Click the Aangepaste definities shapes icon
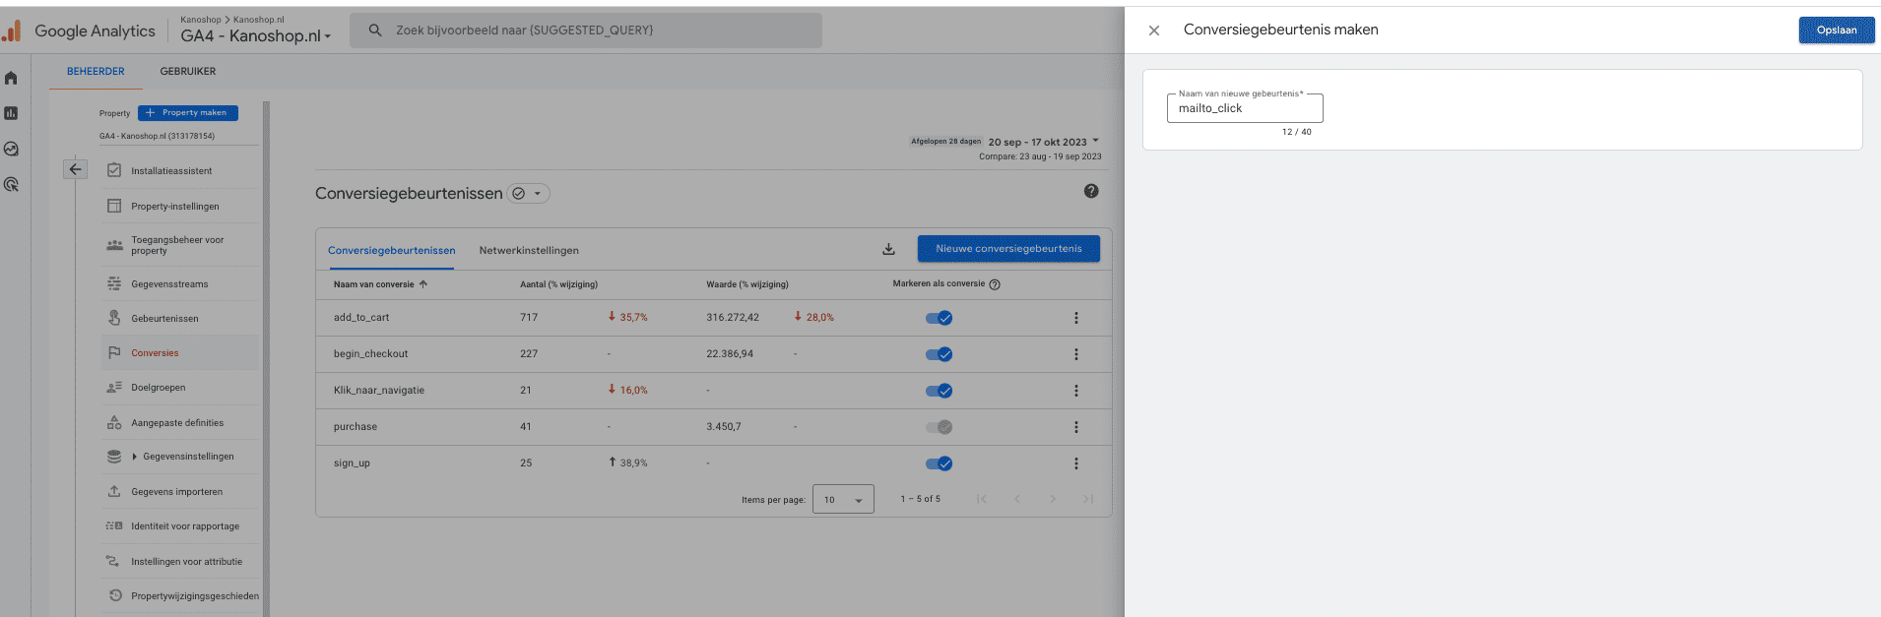 [114, 422]
